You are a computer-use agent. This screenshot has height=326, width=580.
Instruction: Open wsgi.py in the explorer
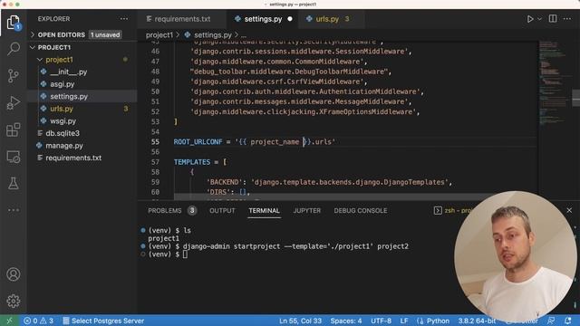tap(63, 120)
